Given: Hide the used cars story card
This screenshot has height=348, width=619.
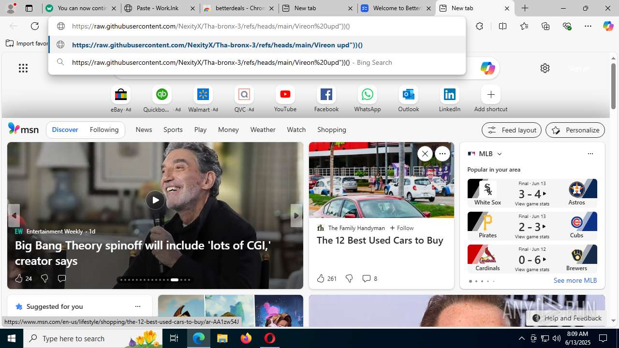Looking at the screenshot, I should point(425,154).
